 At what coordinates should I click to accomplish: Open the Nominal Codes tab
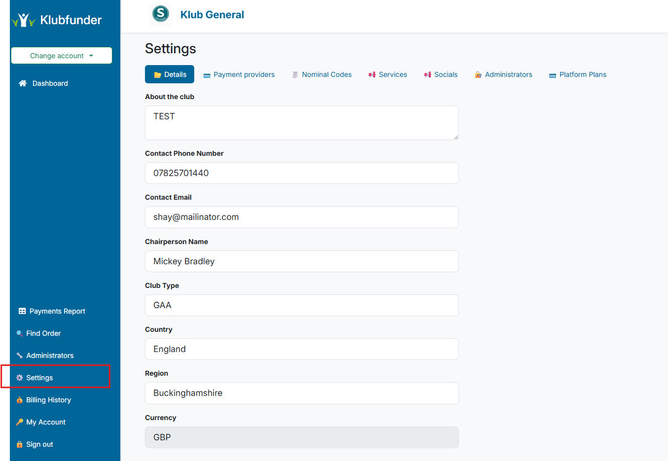(x=322, y=74)
